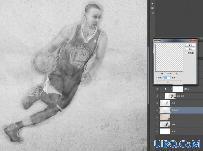
Task: Select the 模特 拷贝 layer thumbnail
Action: pyautogui.click(x=170, y=96)
